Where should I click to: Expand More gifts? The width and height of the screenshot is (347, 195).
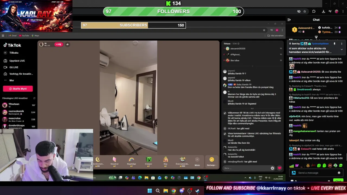(x=197, y=162)
